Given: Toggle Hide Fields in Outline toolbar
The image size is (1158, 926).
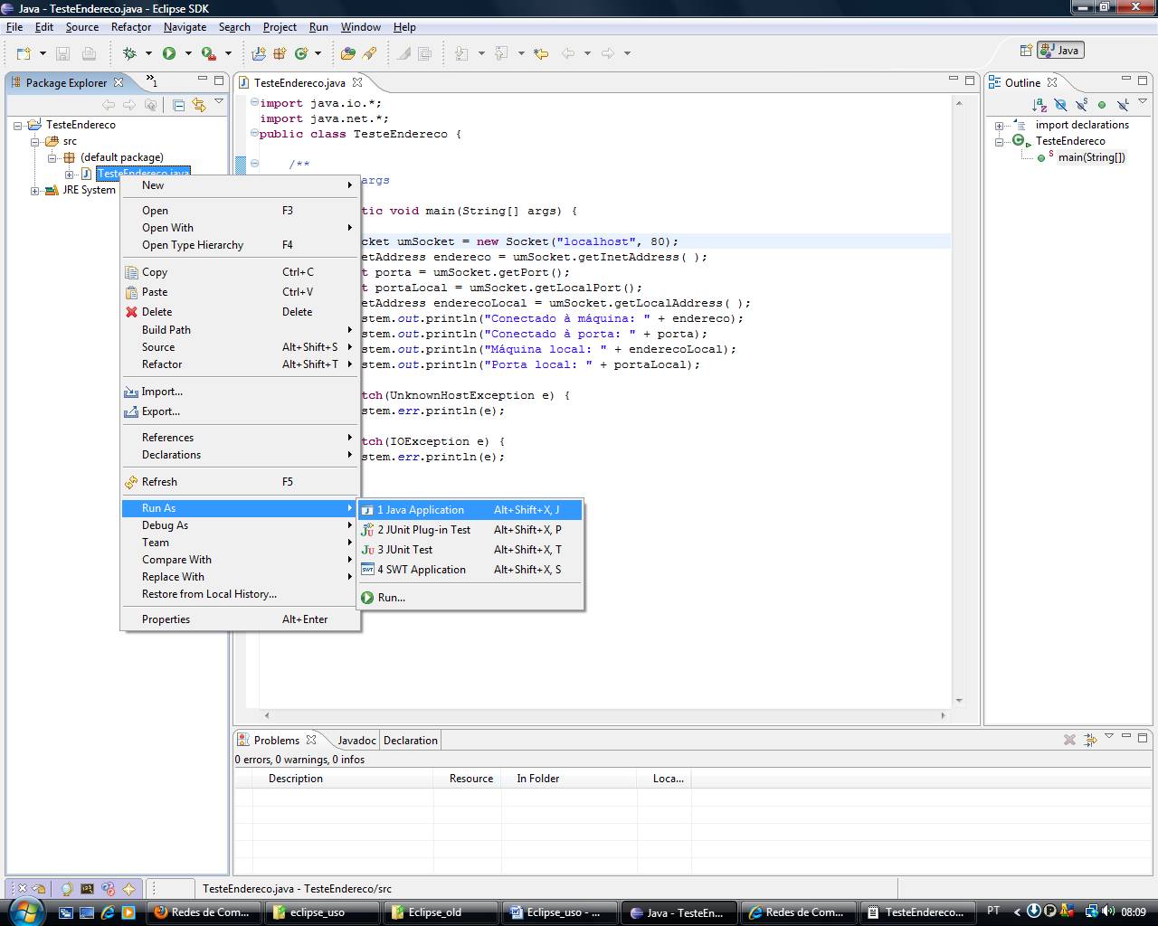Looking at the screenshot, I should coord(1060,105).
